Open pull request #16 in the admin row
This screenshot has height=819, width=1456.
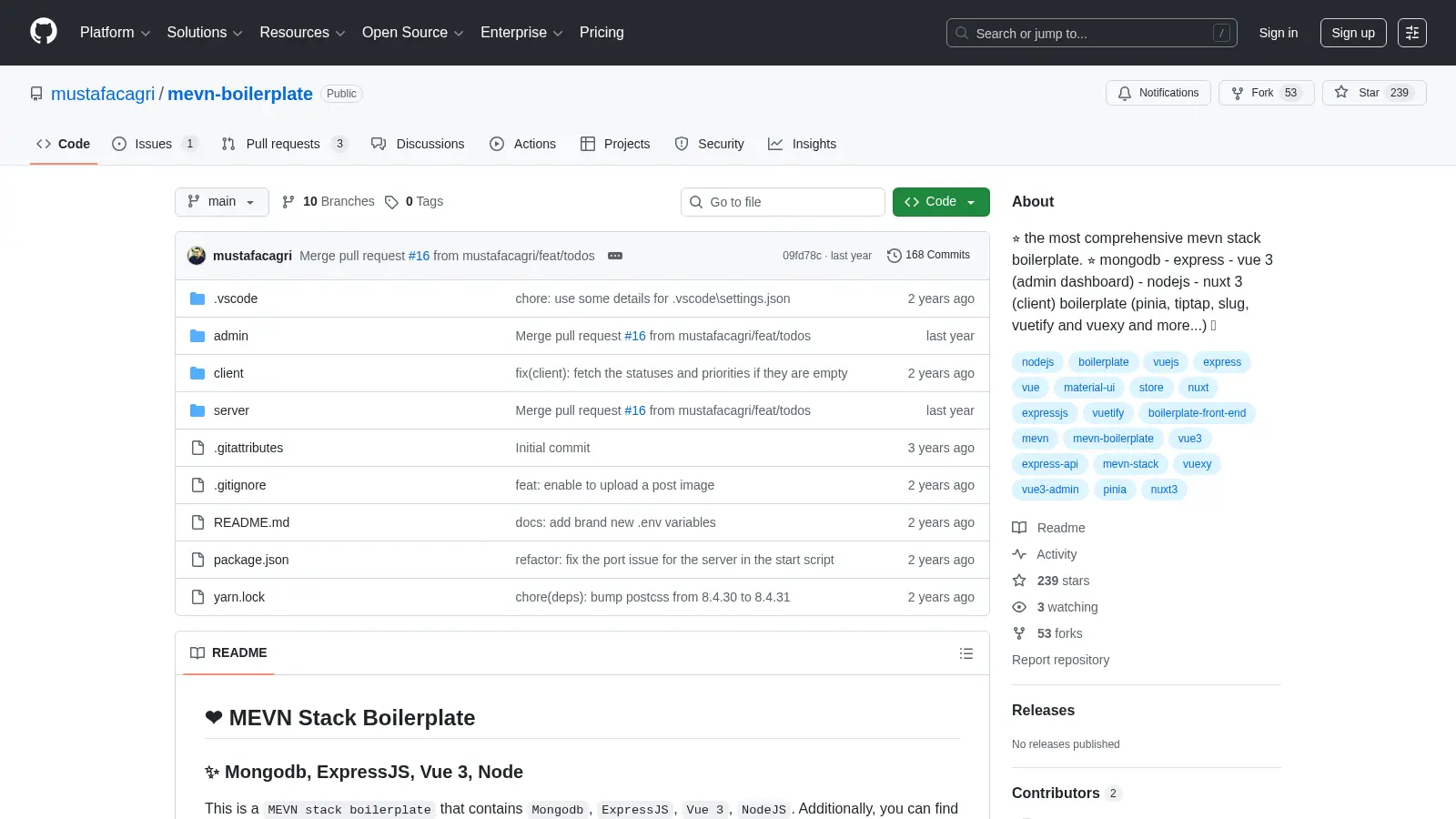click(635, 336)
